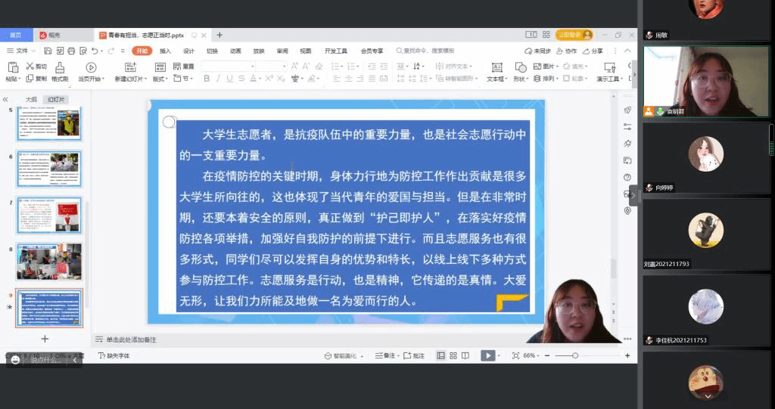Click the Arrange (排列) icon

pyautogui.click(x=537, y=79)
